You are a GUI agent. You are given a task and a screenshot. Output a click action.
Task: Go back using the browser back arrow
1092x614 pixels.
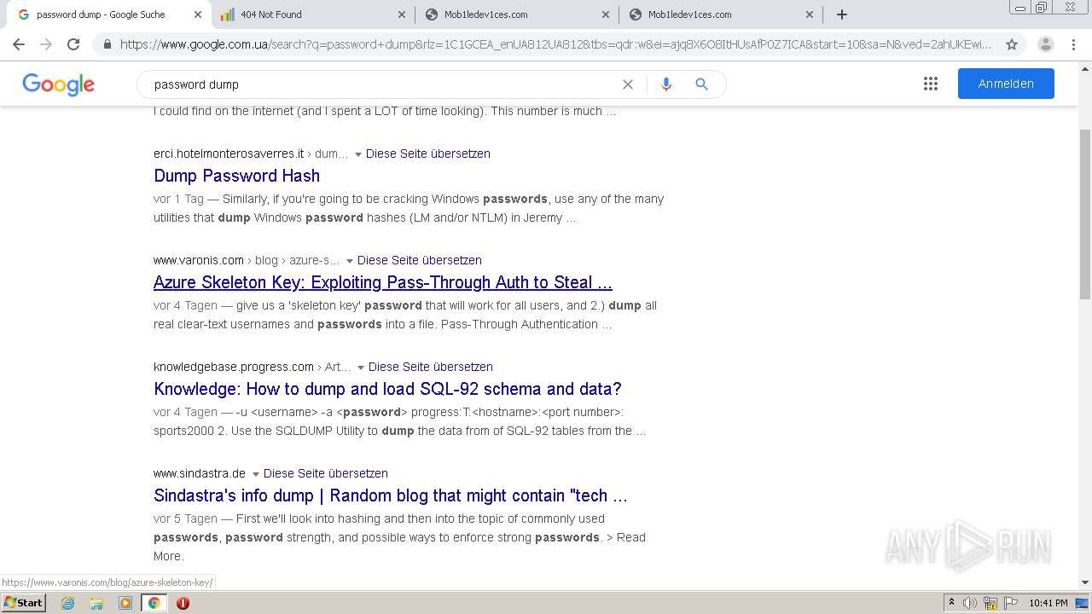tap(19, 44)
